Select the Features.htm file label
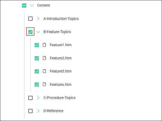Viewport: 162px width, 121px height. tap(60, 85)
